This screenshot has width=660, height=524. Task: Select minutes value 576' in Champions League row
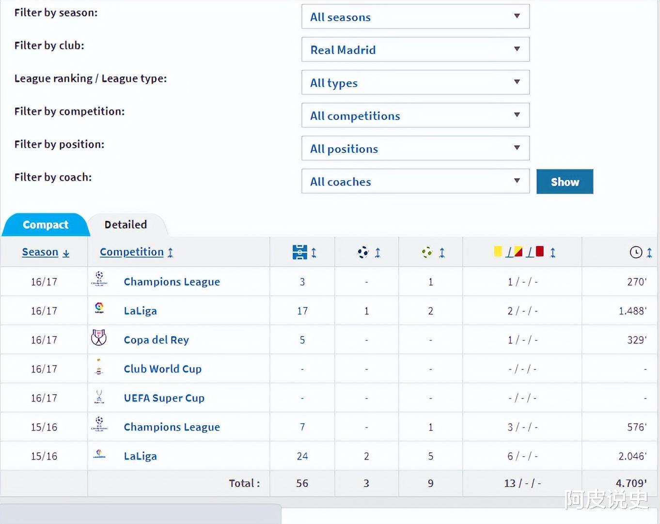(637, 427)
